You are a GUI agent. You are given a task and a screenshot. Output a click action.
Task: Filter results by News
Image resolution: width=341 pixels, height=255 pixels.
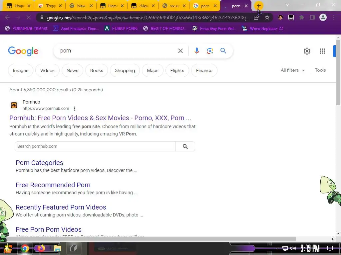72,70
